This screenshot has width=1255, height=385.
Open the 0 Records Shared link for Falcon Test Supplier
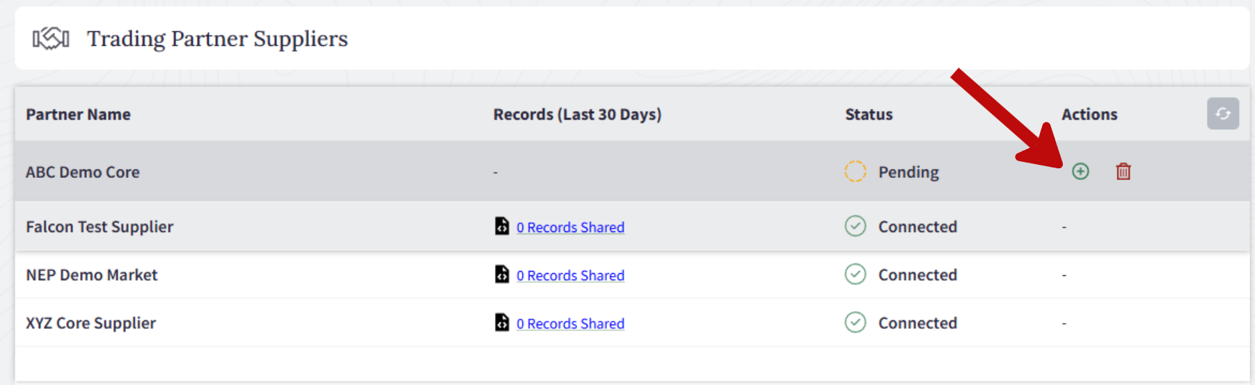point(570,227)
